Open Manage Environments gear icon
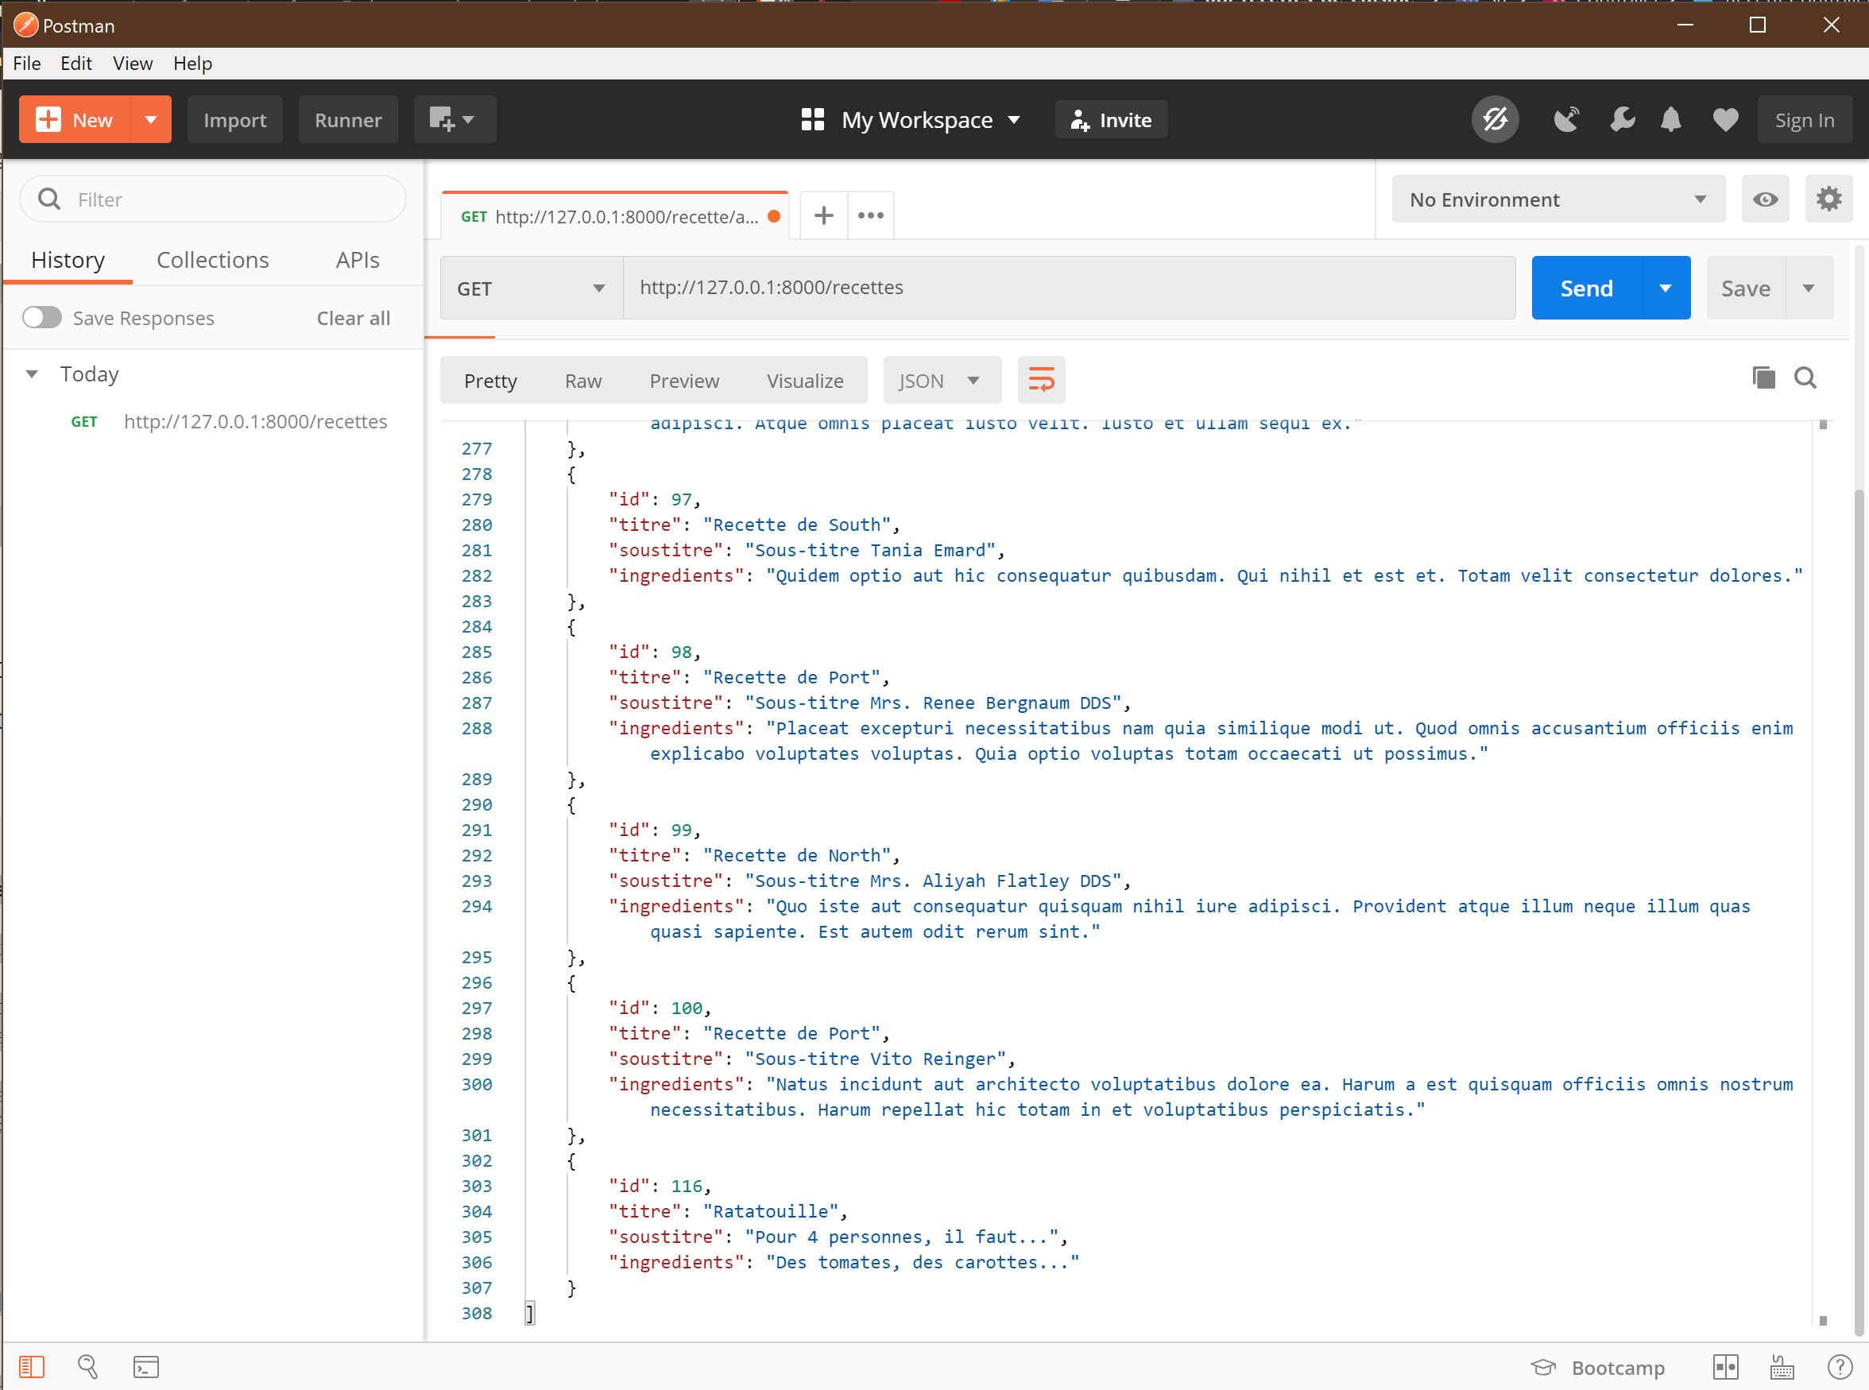The width and height of the screenshot is (1869, 1390). click(1828, 199)
